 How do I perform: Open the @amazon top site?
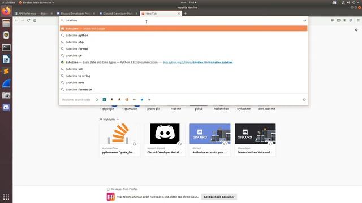coord(131,108)
